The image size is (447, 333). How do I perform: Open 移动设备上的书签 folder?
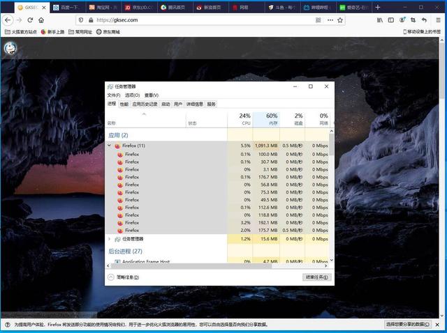[x=422, y=32]
